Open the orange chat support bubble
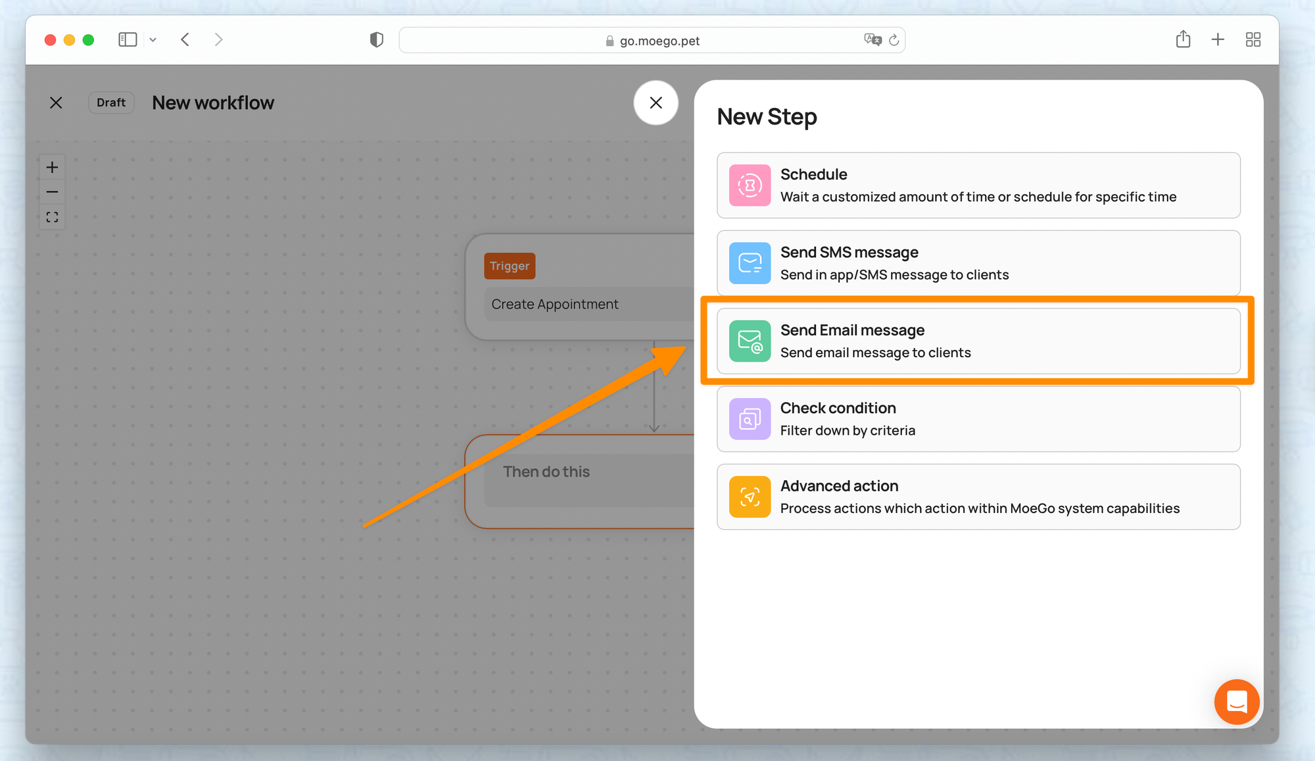Image resolution: width=1315 pixels, height=761 pixels. (x=1236, y=702)
